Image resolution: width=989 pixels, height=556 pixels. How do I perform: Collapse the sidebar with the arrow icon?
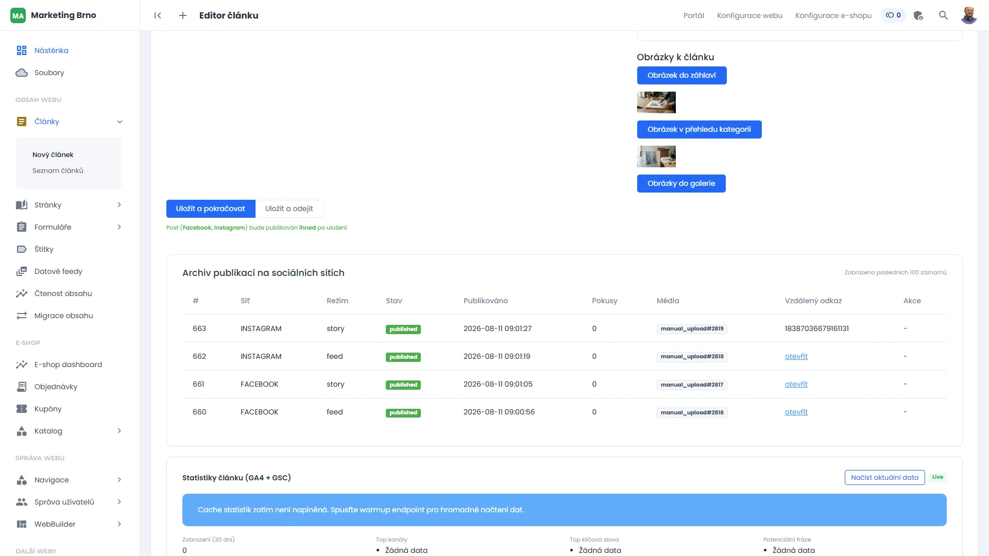[158, 15]
